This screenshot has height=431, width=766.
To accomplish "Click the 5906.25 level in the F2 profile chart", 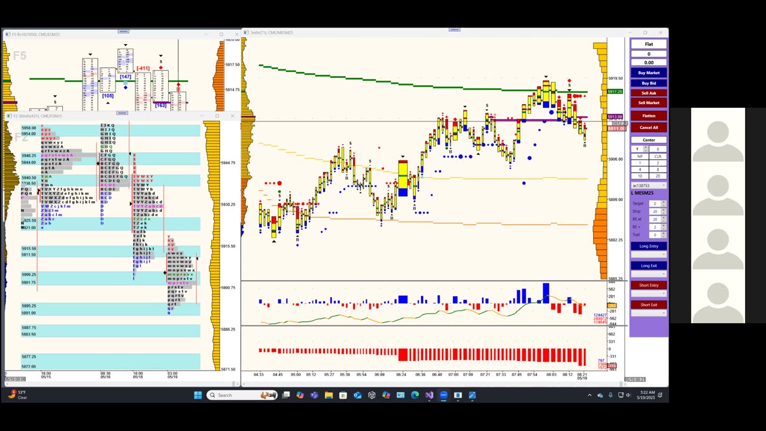I will (29, 274).
